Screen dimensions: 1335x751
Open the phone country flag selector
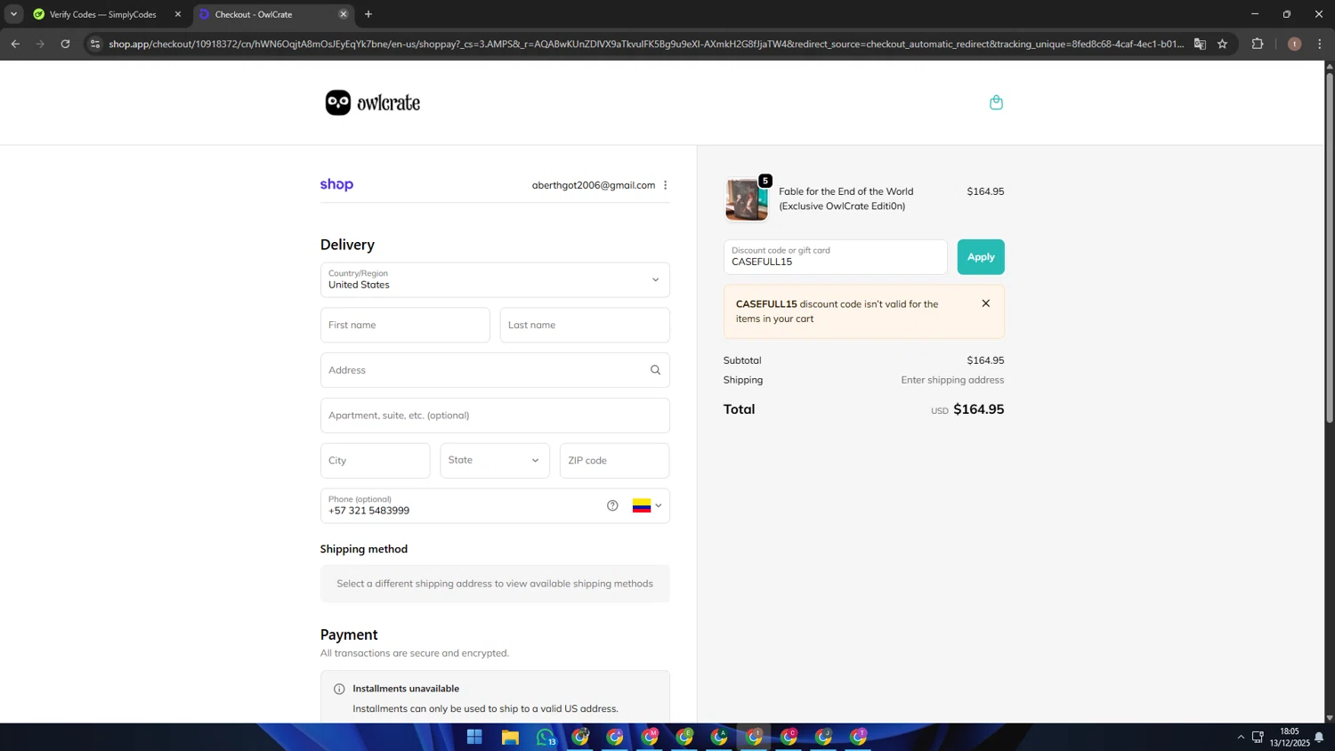click(647, 505)
